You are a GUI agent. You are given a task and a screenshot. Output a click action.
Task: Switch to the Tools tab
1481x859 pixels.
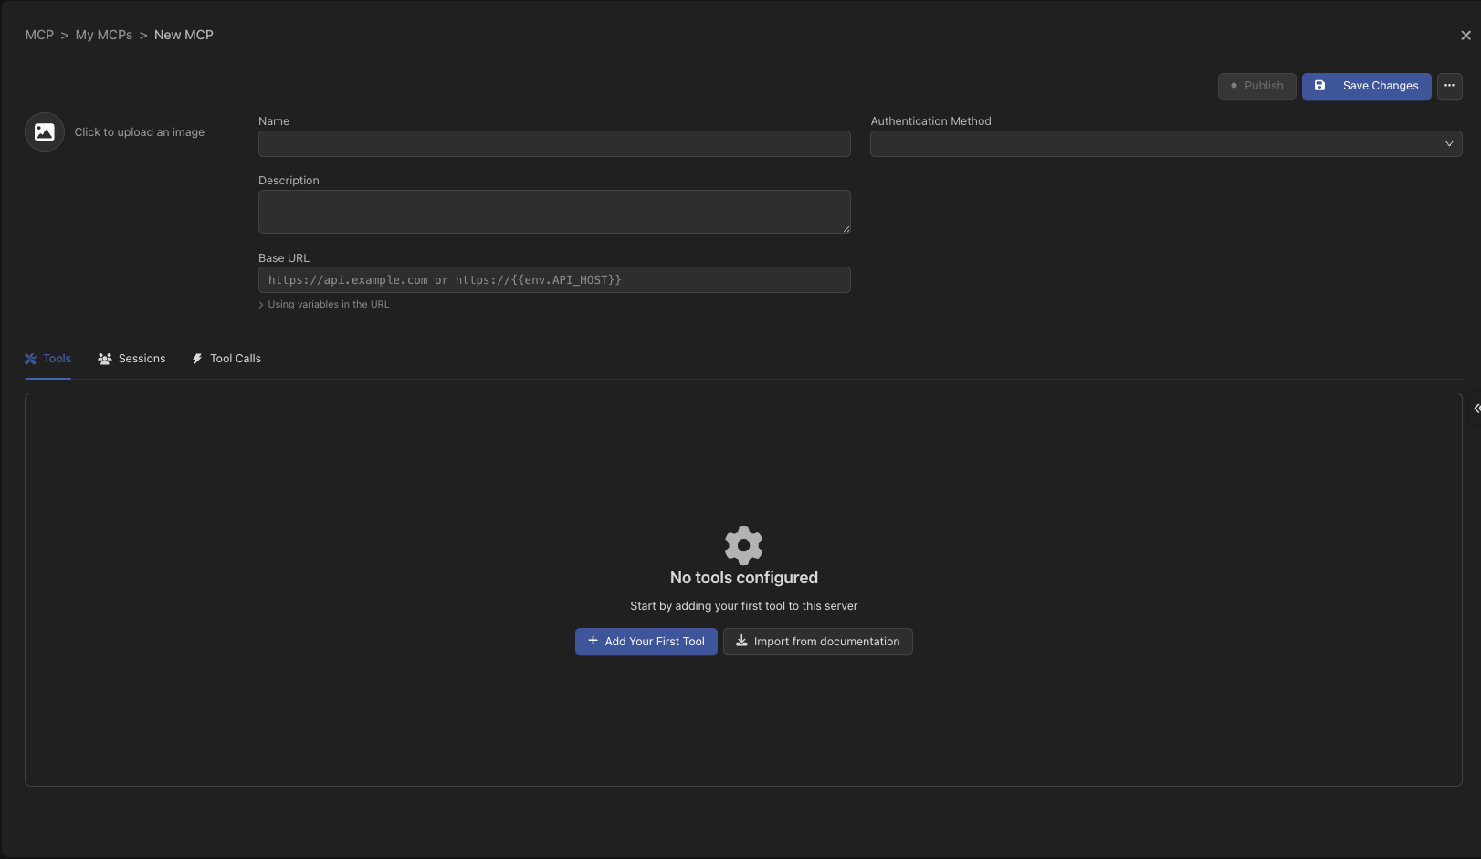coord(47,359)
